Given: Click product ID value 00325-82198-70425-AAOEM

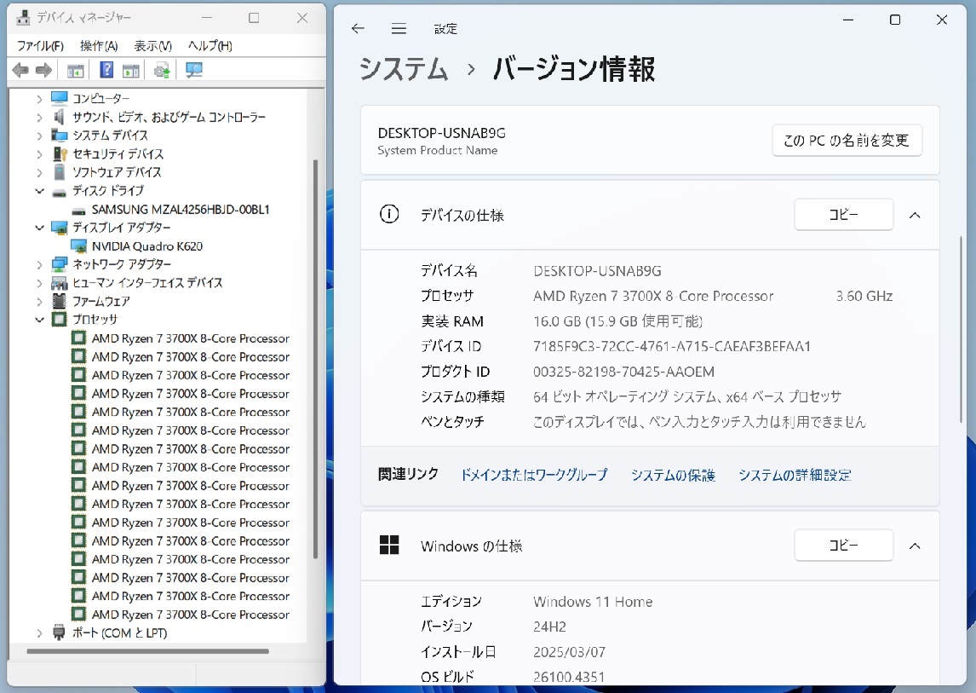Looking at the screenshot, I should tap(623, 372).
